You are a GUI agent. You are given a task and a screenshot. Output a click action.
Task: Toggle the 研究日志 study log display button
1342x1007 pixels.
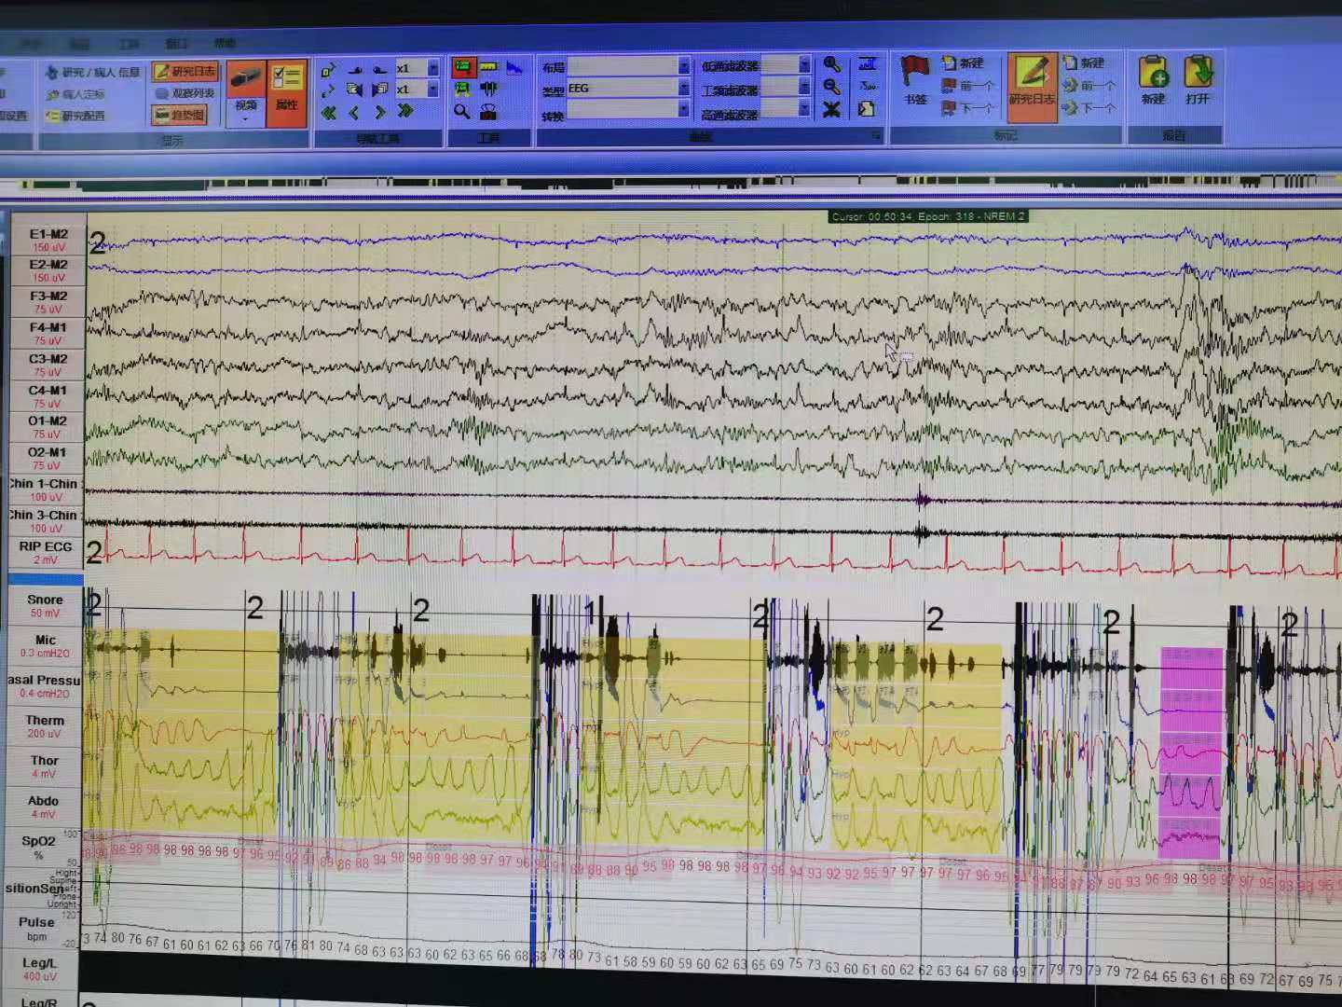click(185, 72)
